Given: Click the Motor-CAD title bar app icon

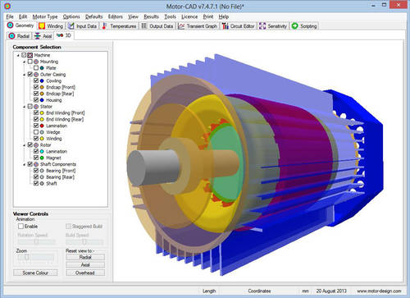Looking at the screenshot, I should pos(7,6).
